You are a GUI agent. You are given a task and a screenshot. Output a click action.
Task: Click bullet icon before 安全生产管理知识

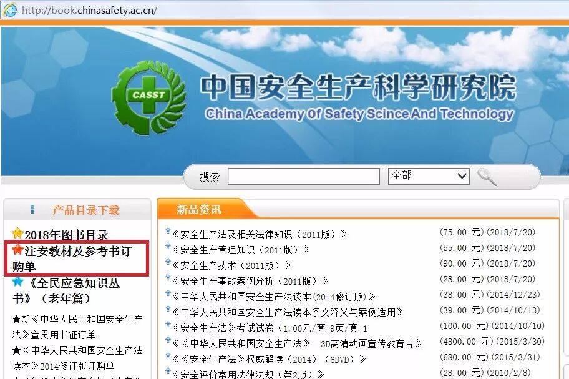coord(168,247)
